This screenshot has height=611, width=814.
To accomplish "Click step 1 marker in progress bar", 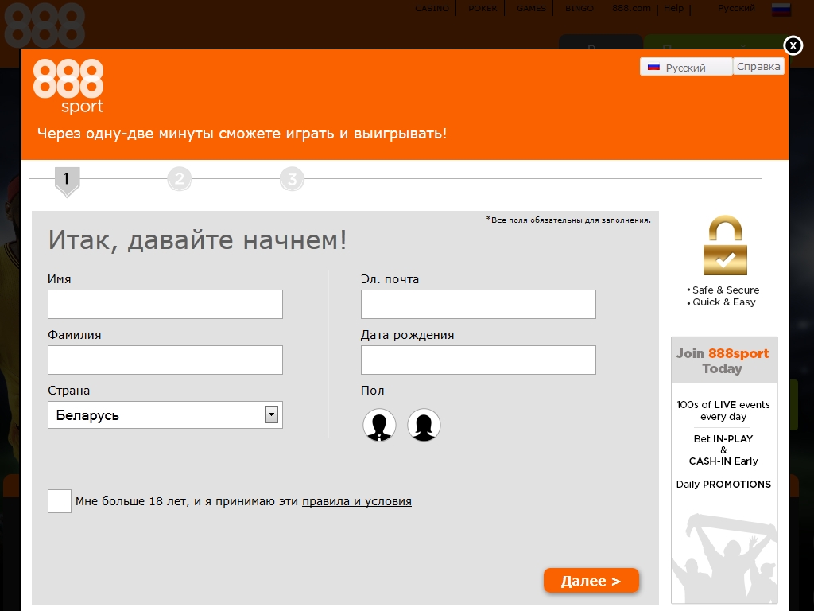I will [67, 180].
